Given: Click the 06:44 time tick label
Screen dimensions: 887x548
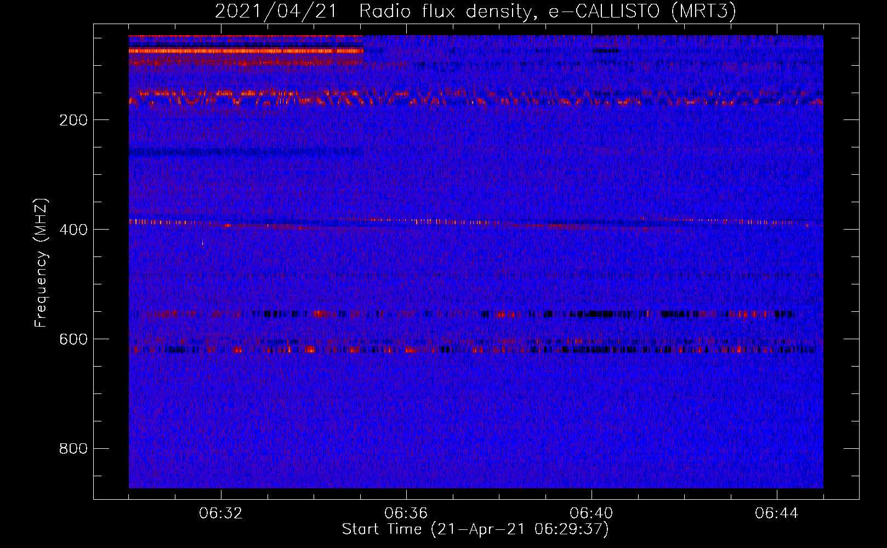Looking at the screenshot, I should [777, 513].
